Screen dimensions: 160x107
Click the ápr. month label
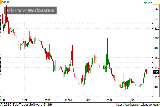point(89,100)
